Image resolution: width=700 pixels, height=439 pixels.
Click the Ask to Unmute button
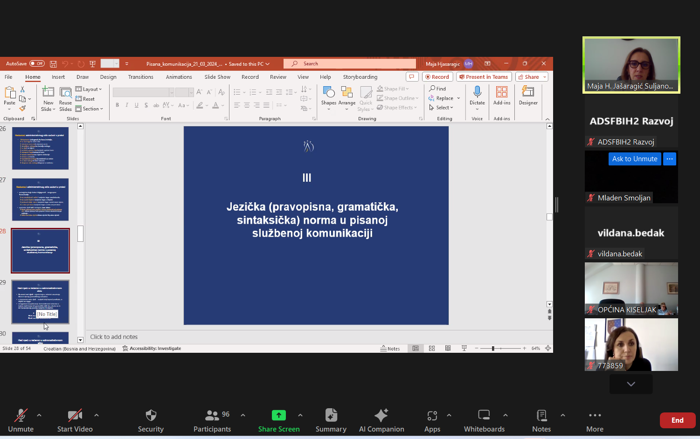coord(634,159)
